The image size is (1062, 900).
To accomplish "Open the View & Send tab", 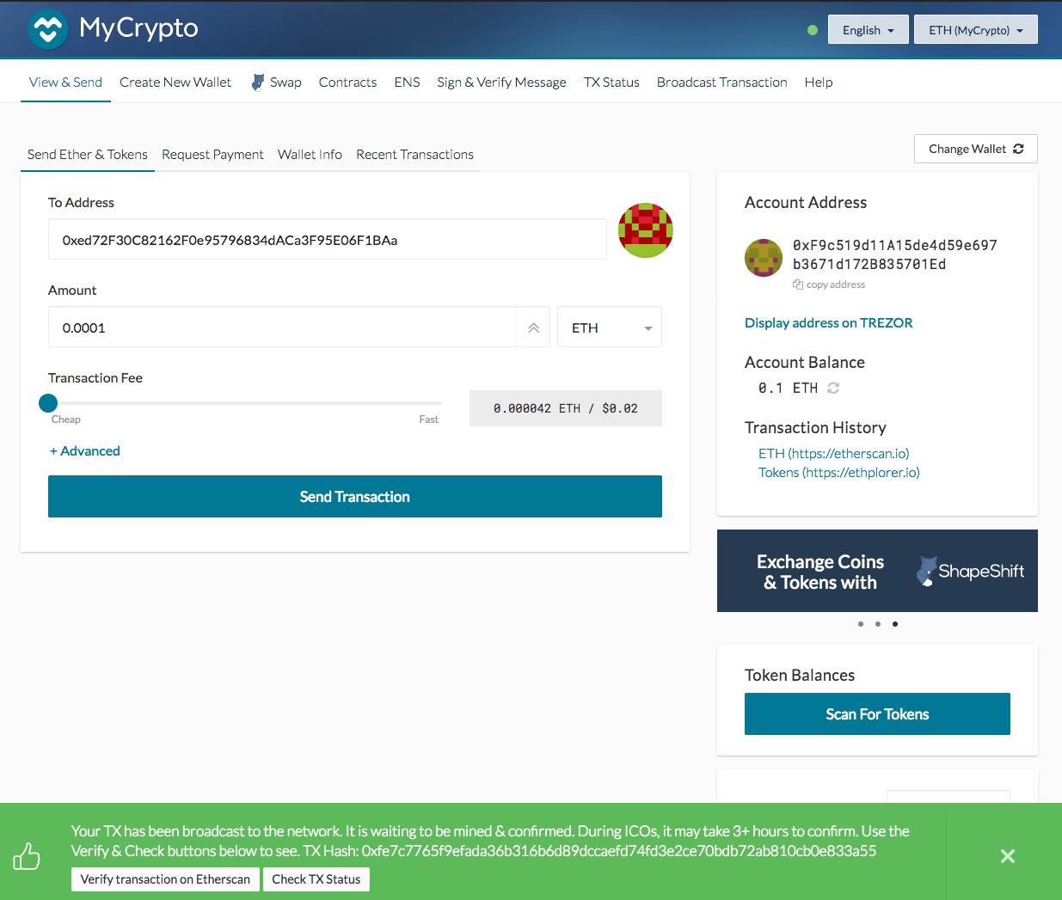I will (x=65, y=83).
